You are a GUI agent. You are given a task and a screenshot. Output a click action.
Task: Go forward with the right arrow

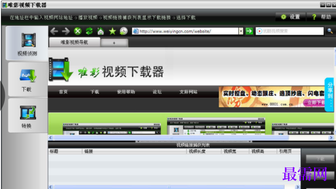pyautogui.click(x=66, y=31)
